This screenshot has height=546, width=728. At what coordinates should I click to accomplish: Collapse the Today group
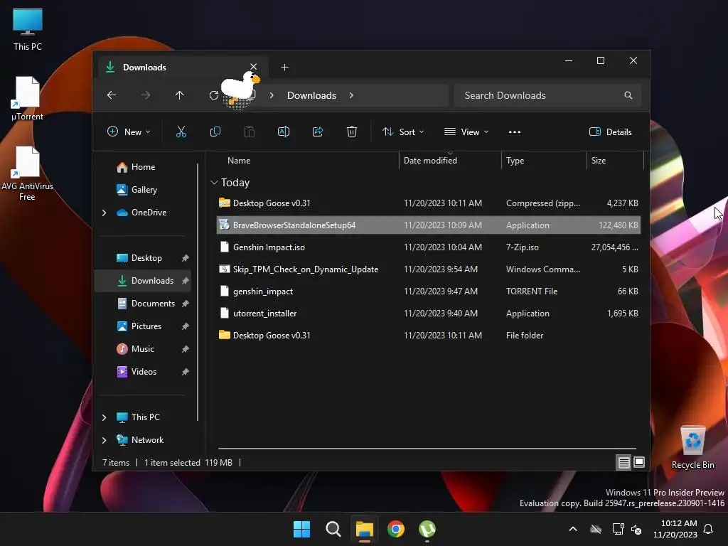pos(214,183)
